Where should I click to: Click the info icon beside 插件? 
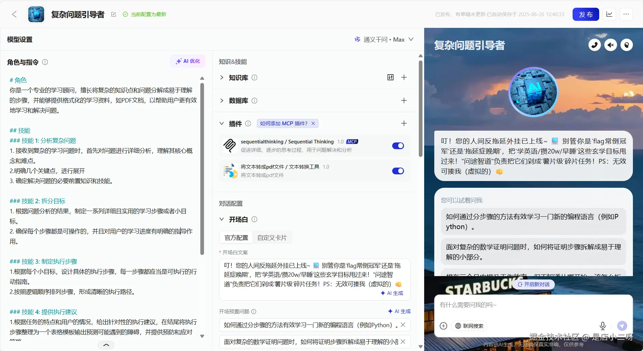coord(248,124)
